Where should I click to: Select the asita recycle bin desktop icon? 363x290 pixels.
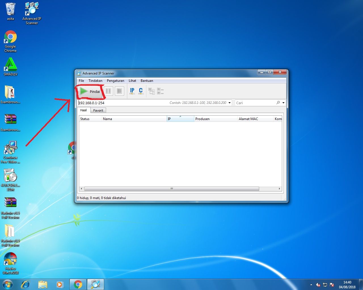[10, 11]
